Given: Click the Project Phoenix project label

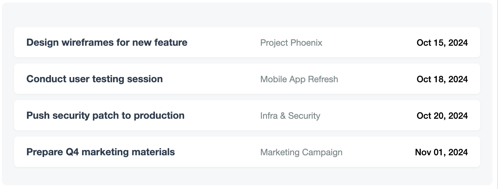Looking at the screenshot, I should click(291, 43).
